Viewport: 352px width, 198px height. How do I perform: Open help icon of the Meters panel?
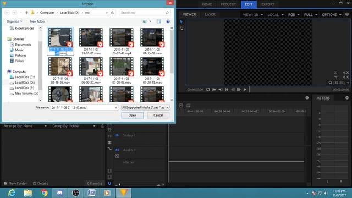(x=347, y=98)
